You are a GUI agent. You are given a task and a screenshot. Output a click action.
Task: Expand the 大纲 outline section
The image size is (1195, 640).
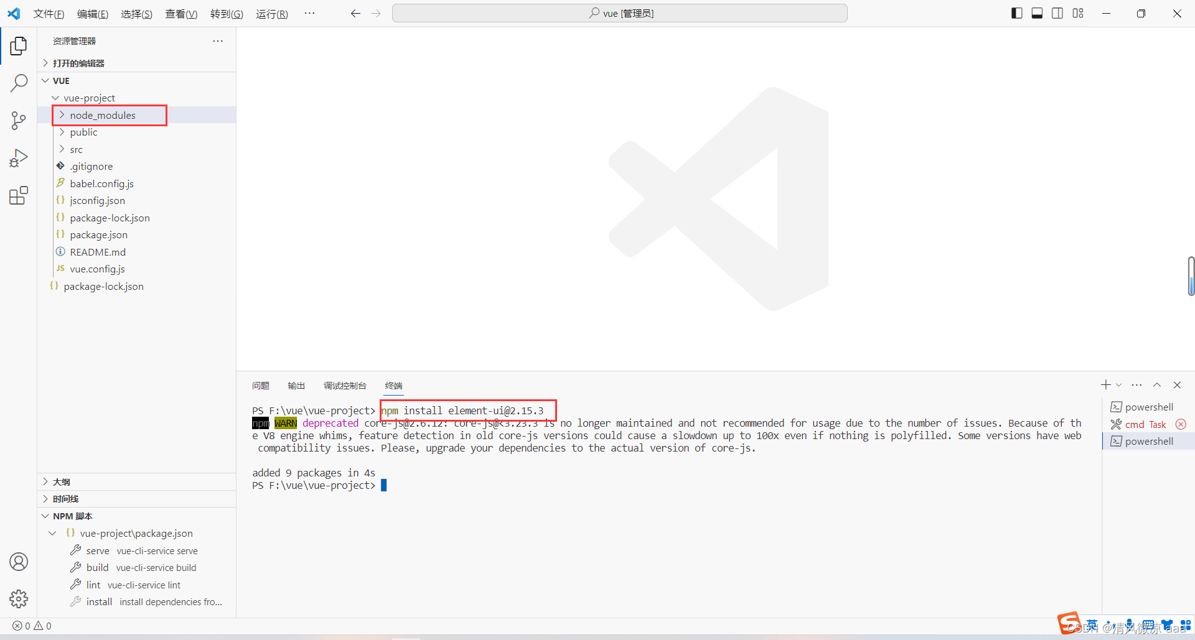click(137, 482)
